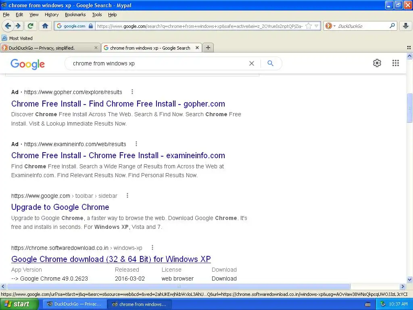Image resolution: width=413 pixels, height=310 pixels.
Task: Open the list all tabs button
Action: point(409,48)
